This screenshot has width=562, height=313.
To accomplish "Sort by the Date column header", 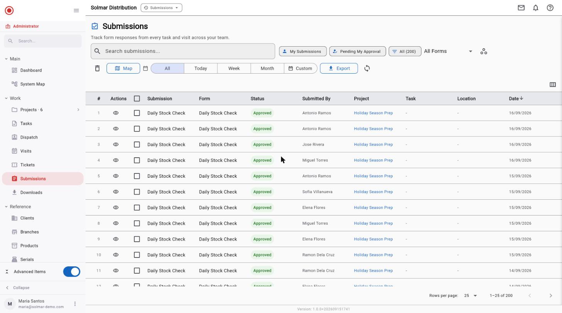I will click(x=516, y=99).
